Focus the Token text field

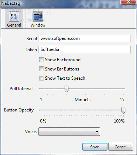pos(85,49)
